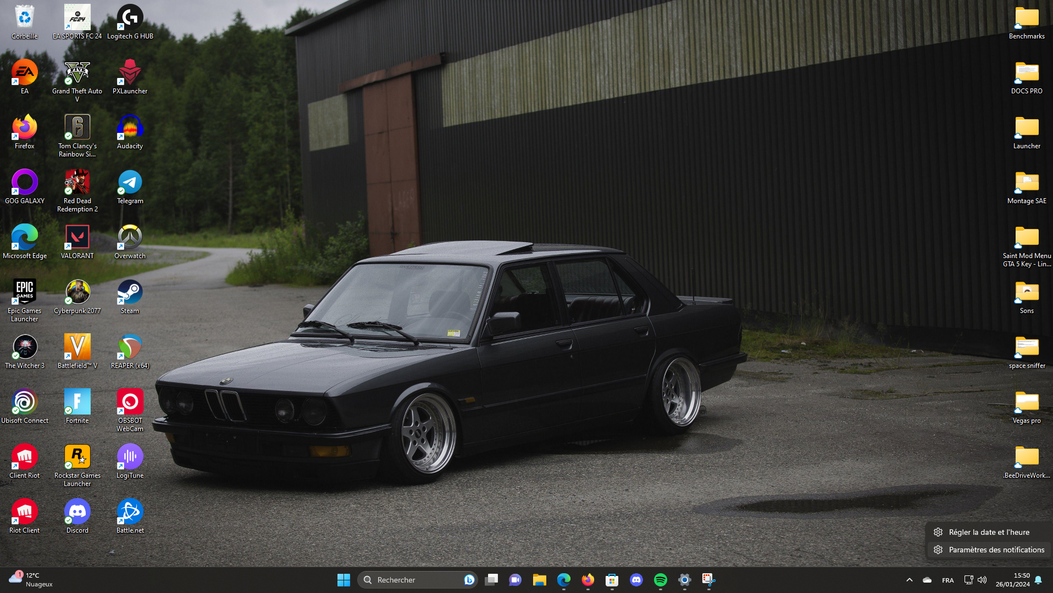Select the Montage SAE folder
This screenshot has height=593, width=1053.
click(1027, 187)
